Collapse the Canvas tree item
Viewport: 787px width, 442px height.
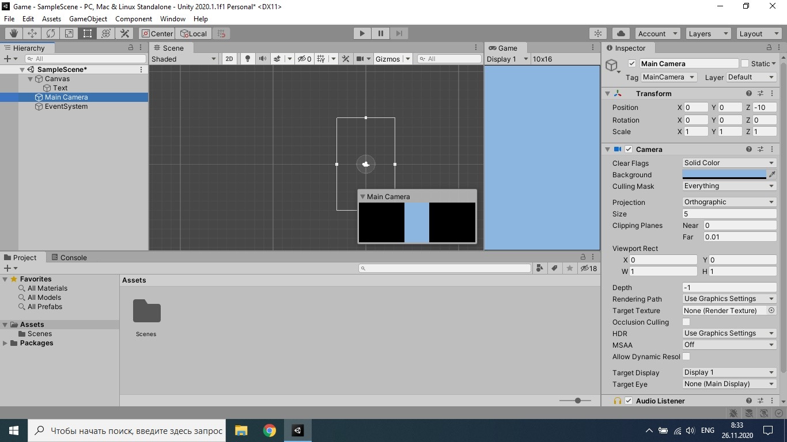(x=31, y=79)
